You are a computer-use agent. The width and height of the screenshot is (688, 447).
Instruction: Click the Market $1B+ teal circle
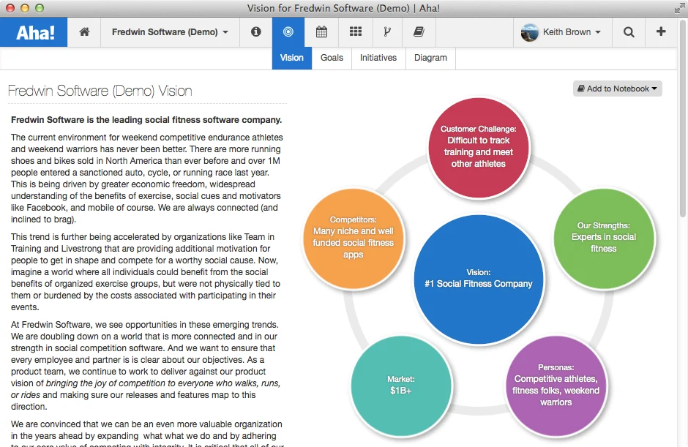point(401,386)
